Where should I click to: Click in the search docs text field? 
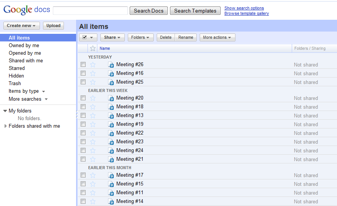coord(91,11)
